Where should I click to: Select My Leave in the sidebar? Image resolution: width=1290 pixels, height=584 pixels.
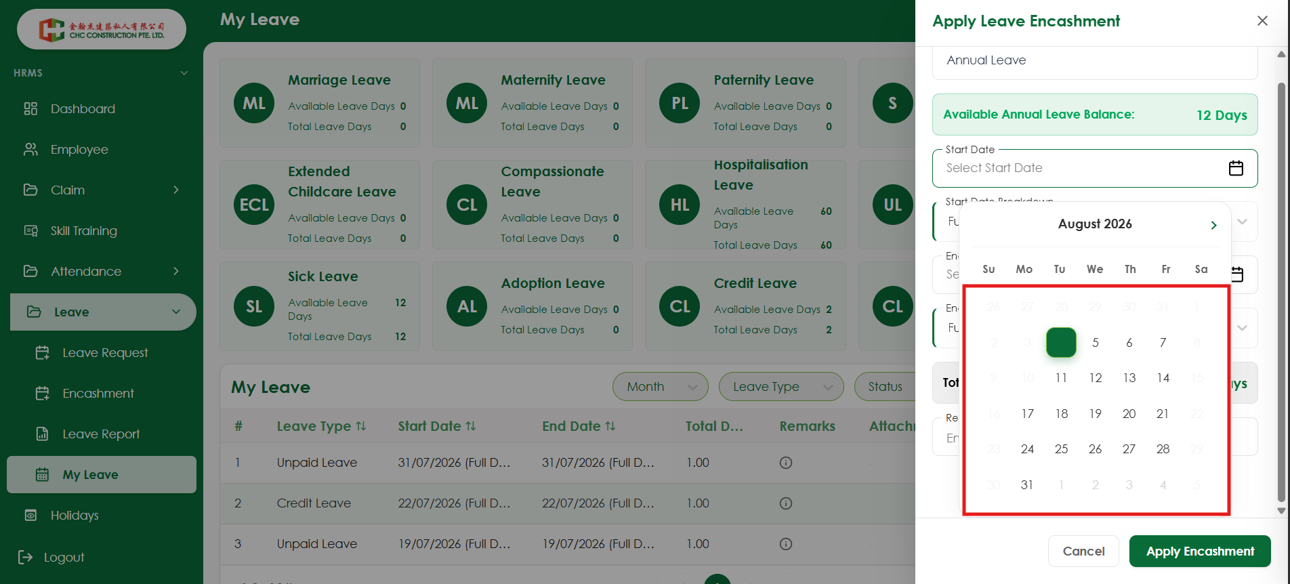pyautogui.click(x=102, y=474)
